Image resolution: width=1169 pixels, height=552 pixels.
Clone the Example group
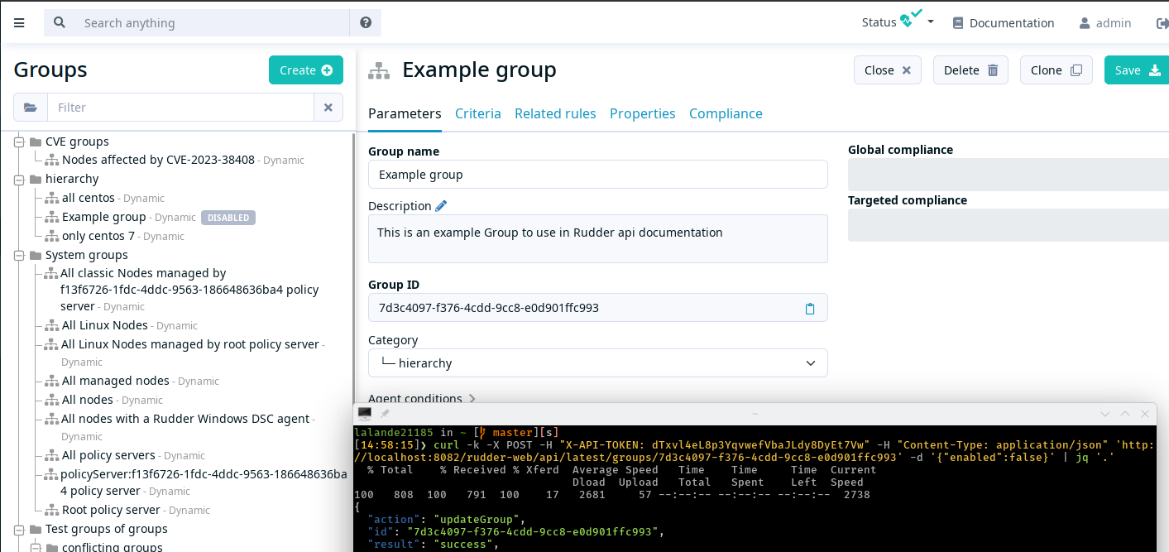(x=1056, y=70)
